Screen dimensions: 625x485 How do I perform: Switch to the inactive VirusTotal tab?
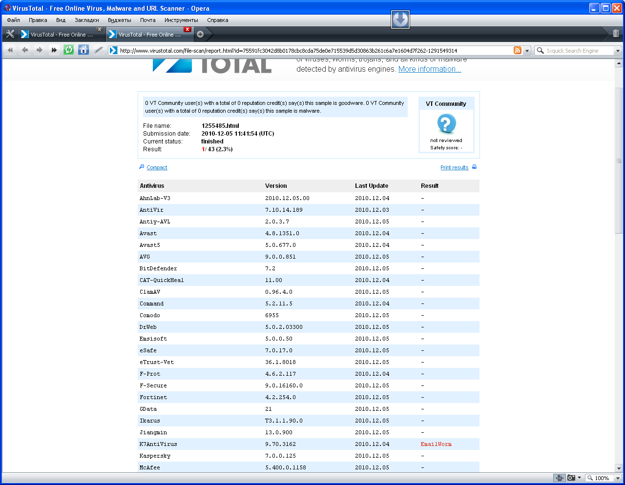tap(61, 35)
